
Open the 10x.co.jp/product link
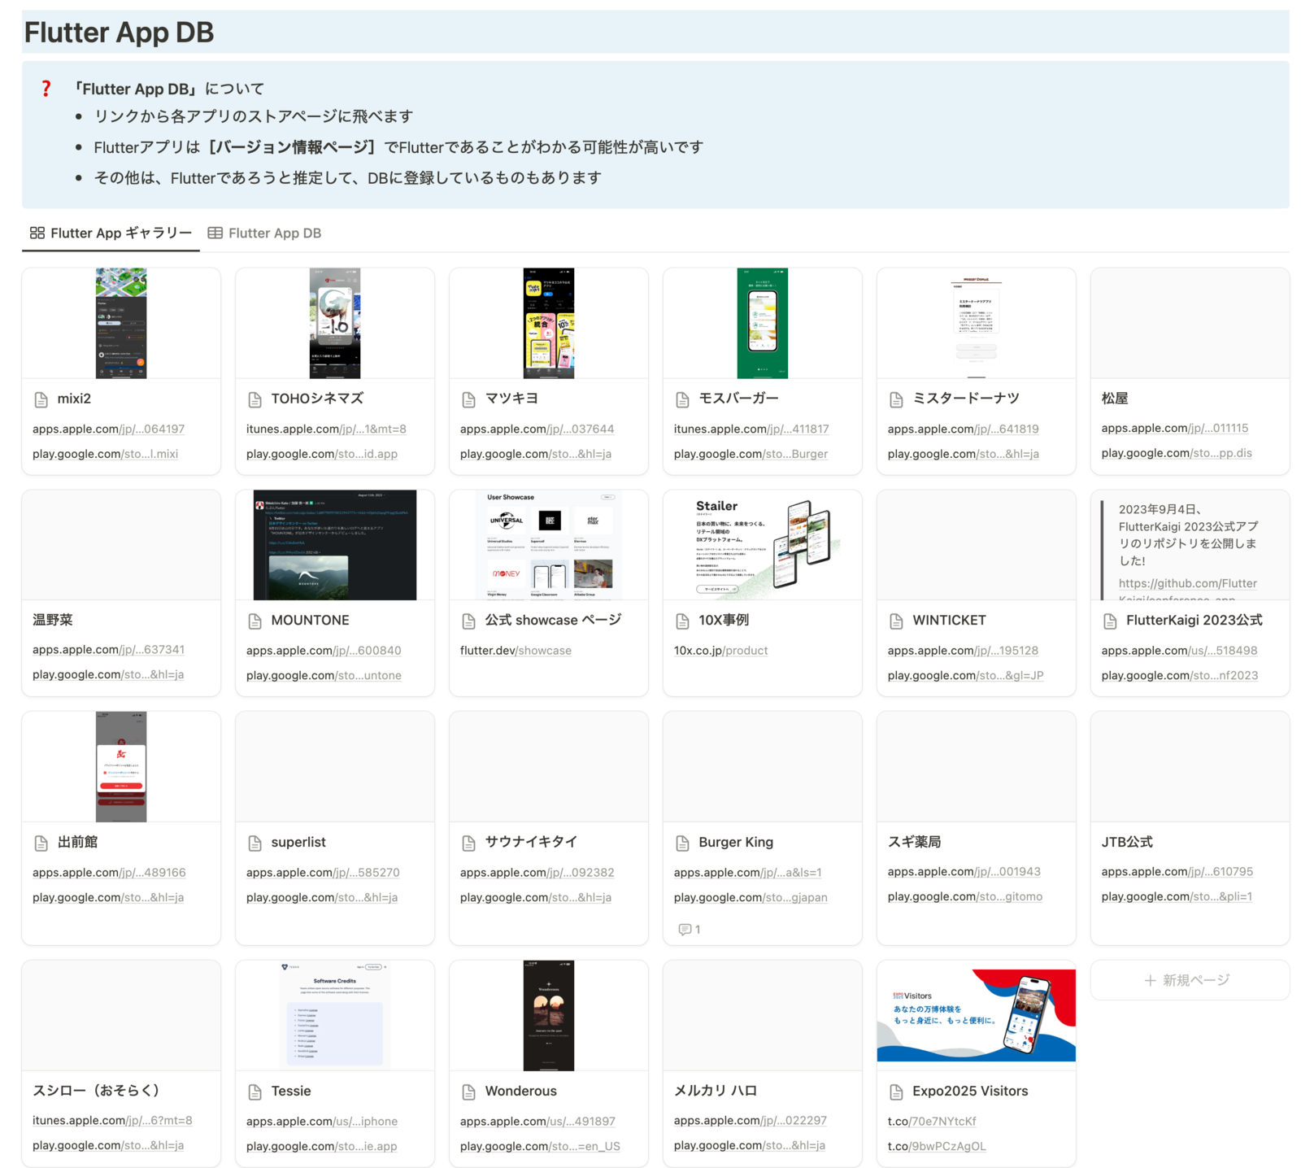click(x=720, y=650)
